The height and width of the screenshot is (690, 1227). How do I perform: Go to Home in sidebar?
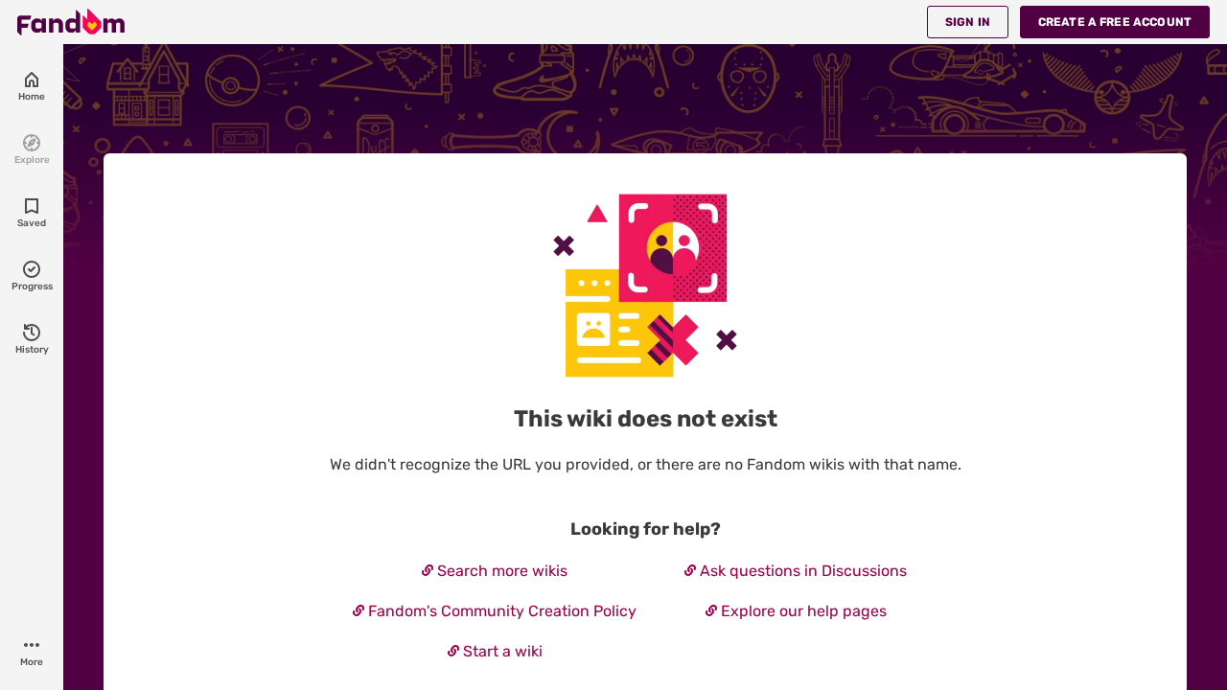point(32,86)
